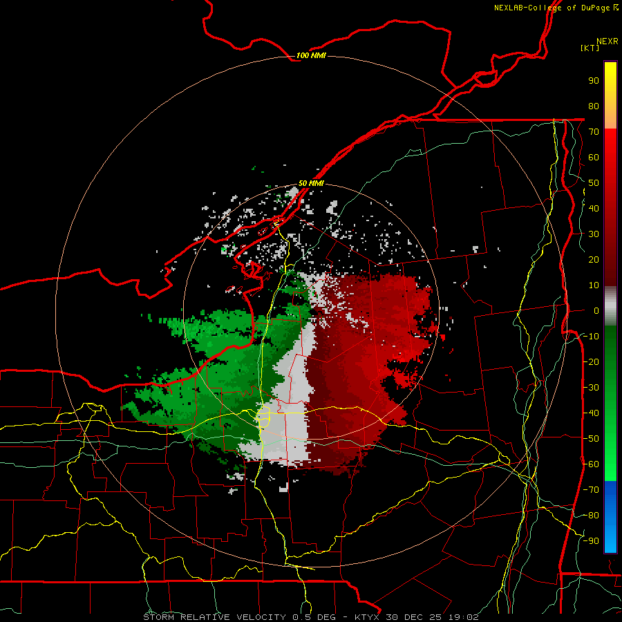This screenshot has height=622, width=622.
Task: Click the 40 value on the velocity scale
Action: click(594, 208)
